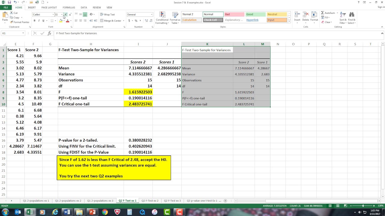Click Decrease Decimal icon
The width and height of the screenshot is (385, 216).
151,21
